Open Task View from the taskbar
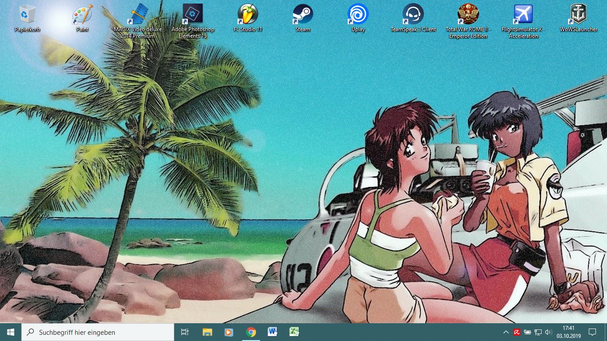This screenshot has width=607, height=341. [x=185, y=332]
